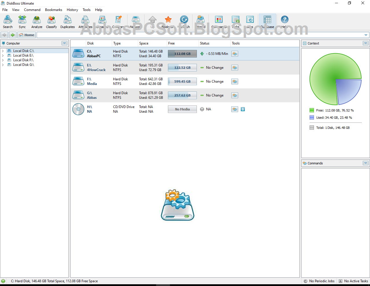Click No Periodic Jobs in status bar
Viewport: 370px width, 286px height.
319,281
